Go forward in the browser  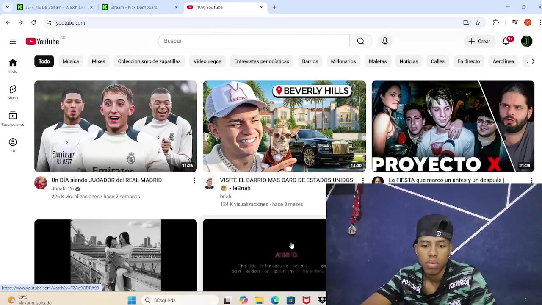coord(20,22)
